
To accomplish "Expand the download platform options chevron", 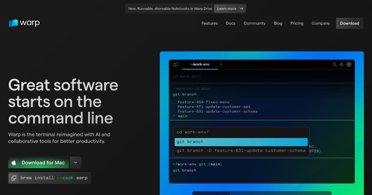I will 76,162.
